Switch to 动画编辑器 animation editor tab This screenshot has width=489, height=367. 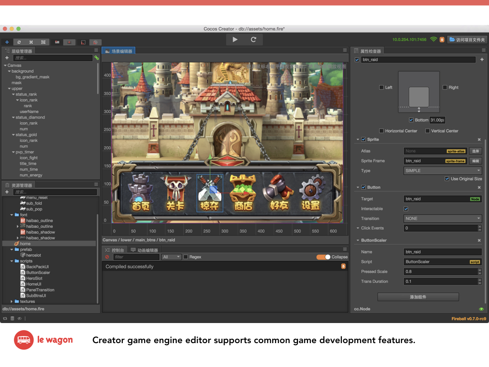[x=144, y=250]
